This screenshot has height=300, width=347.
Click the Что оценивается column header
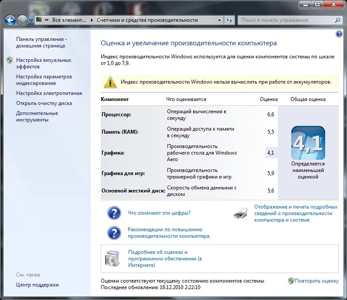186,99
